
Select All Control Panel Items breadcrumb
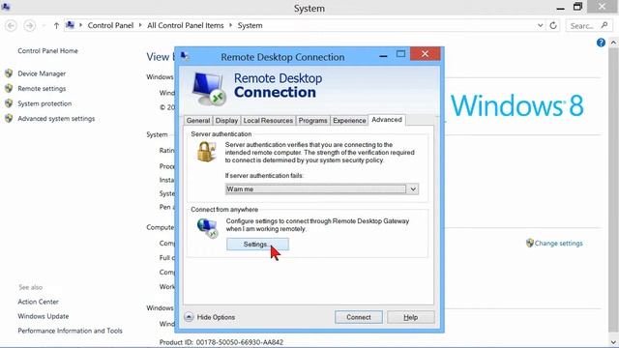click(x=185, y=26)
